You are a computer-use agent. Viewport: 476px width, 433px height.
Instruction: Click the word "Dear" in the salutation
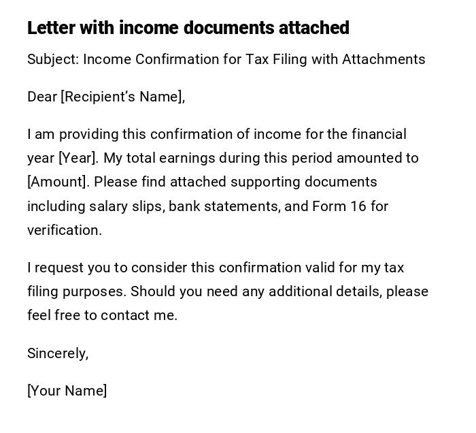click(x=41, y=97)
